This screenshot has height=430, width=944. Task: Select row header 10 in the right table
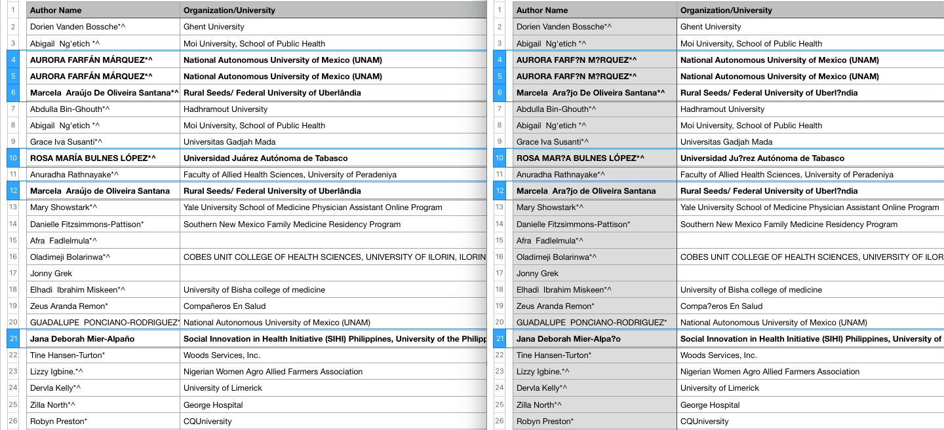pyautogui.click(x=500, y=158)
